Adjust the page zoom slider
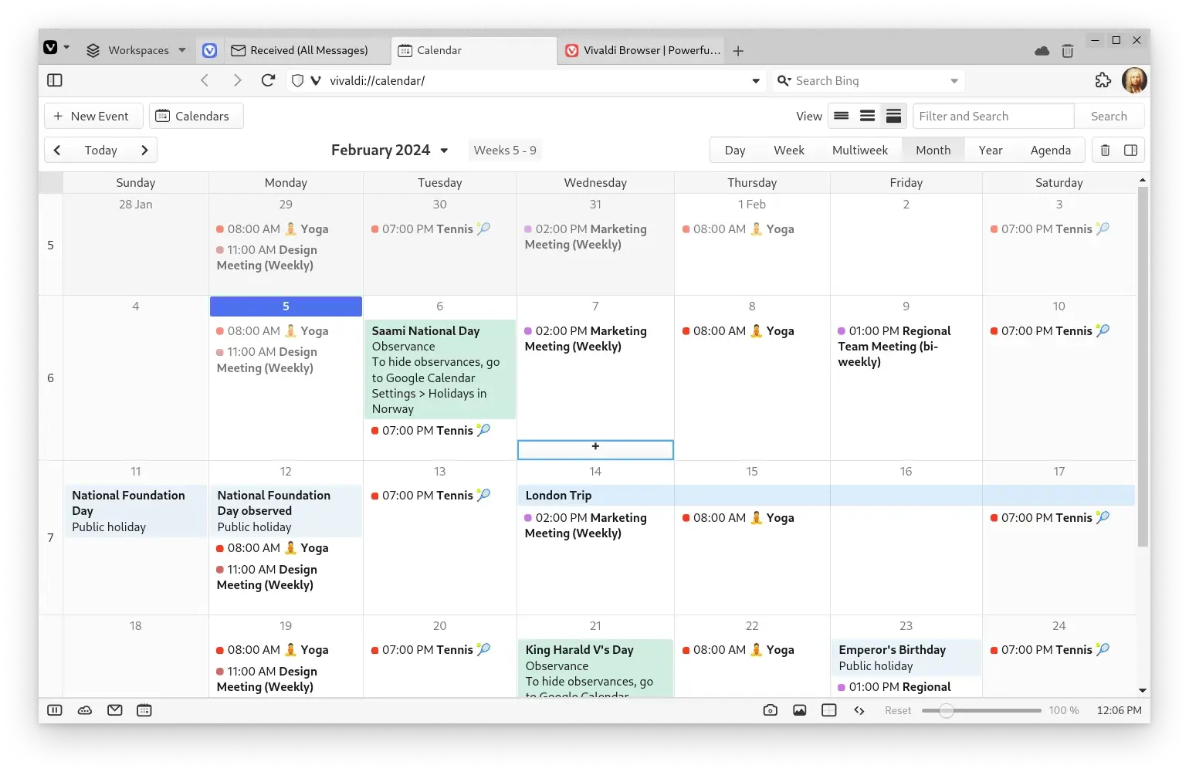Viewport: 1189px width, 772px height. [947, 710]
